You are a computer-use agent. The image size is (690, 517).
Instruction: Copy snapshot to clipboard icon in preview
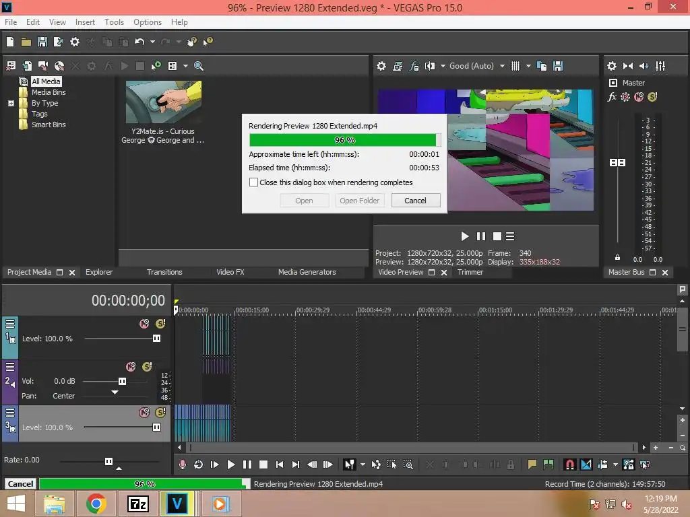(542, 66)
